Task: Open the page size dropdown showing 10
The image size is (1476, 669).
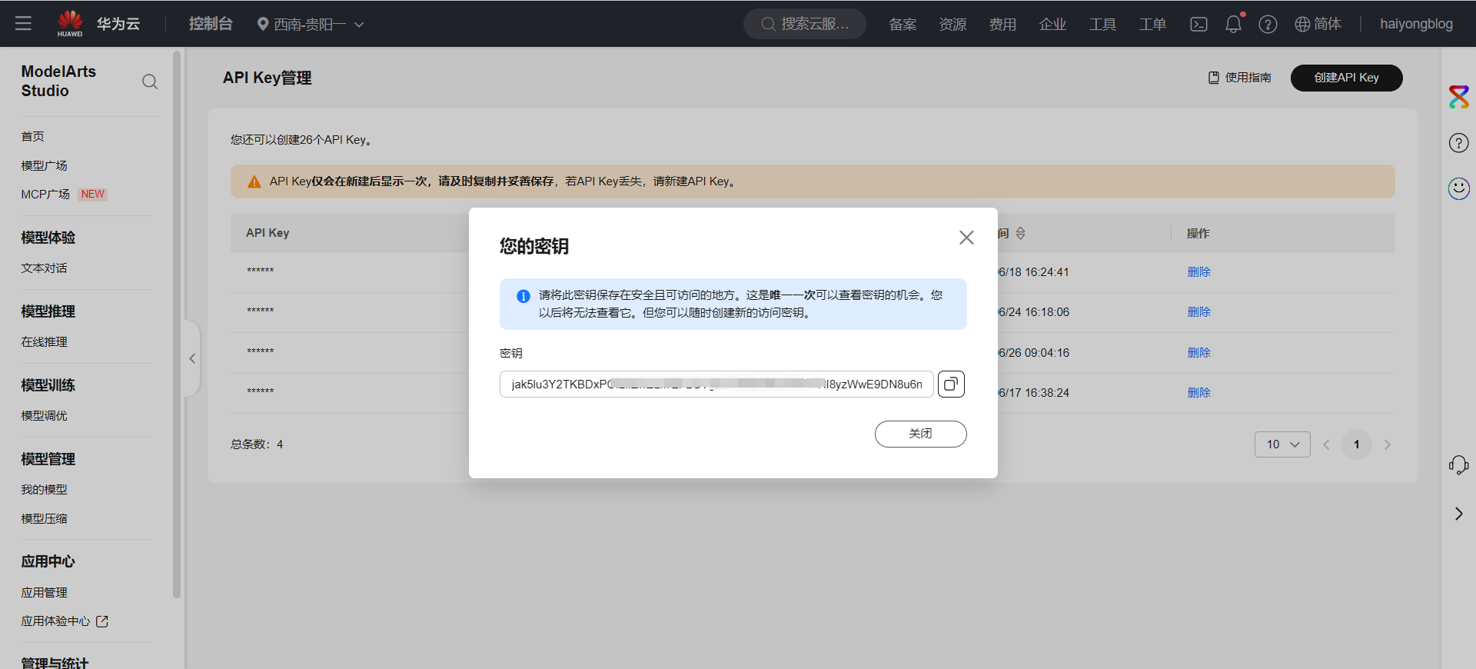Action: tap(1282, 444)
